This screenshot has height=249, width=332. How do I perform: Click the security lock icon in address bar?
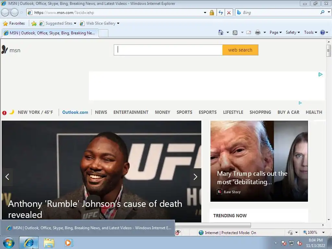coord(212,13)
